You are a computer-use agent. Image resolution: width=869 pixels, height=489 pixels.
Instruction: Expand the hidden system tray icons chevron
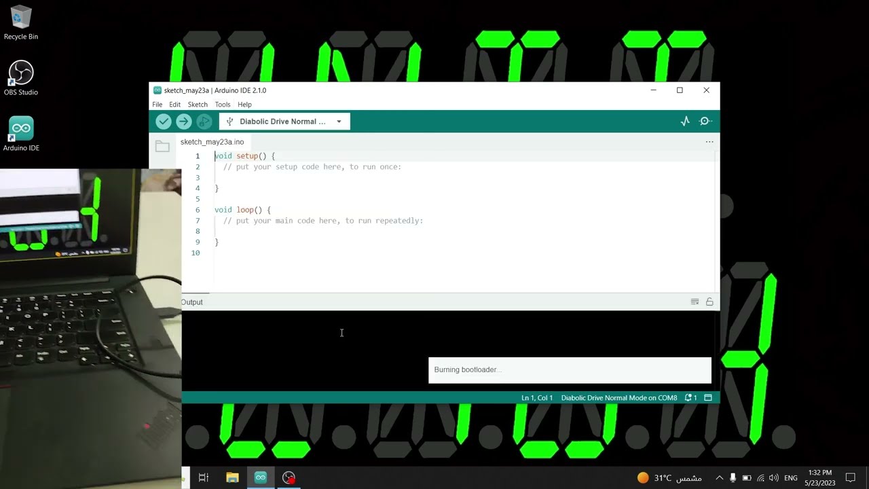pos(719,478)
